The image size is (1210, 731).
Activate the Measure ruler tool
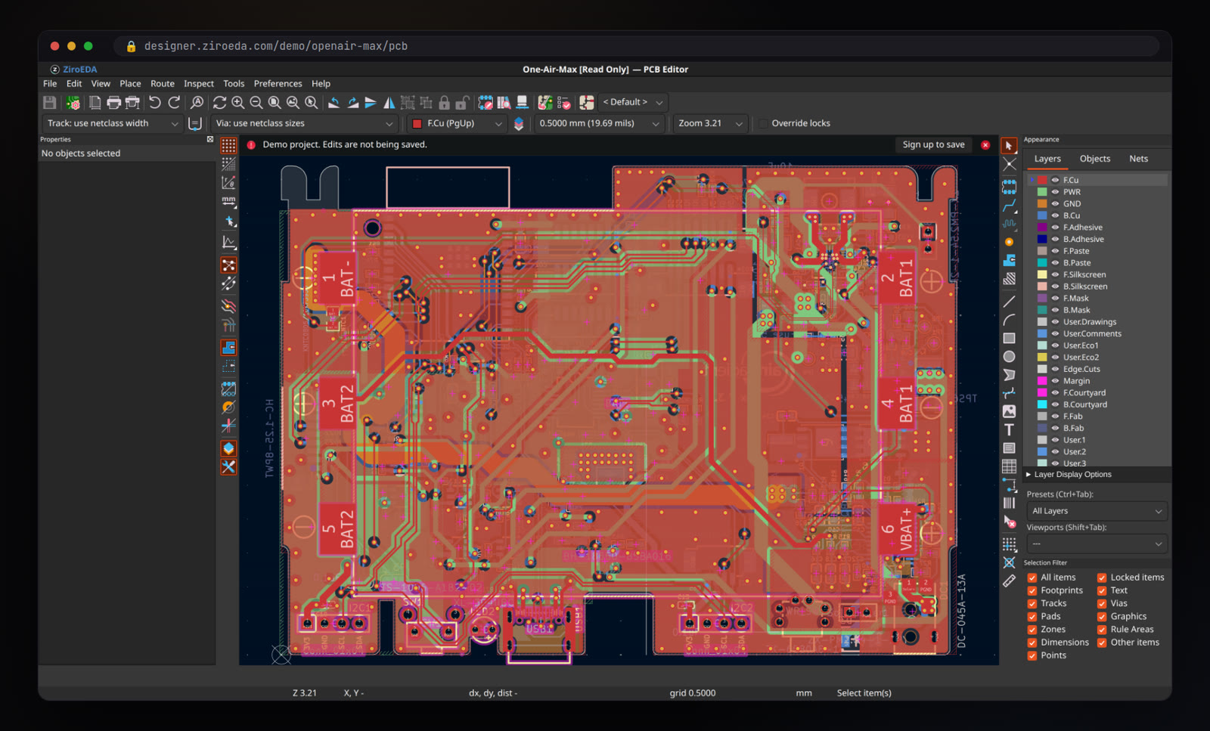(x=1009, y=581)
